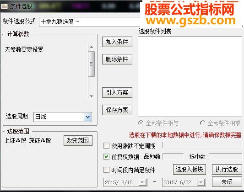Click the 保存方案 button
This screenshot has width=244, height=192.
(x=117, y=110)
